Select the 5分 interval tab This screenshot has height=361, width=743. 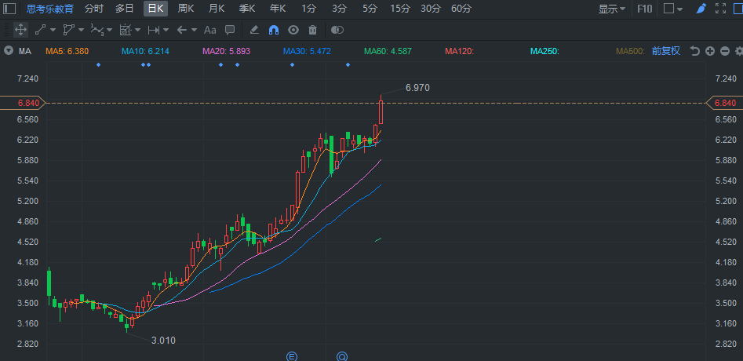(x=370, y=8)
